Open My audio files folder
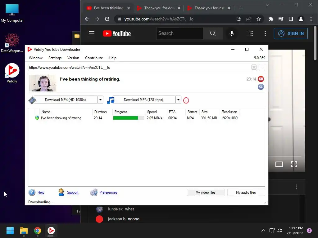318x238 pixels. [x=246, y=192]
